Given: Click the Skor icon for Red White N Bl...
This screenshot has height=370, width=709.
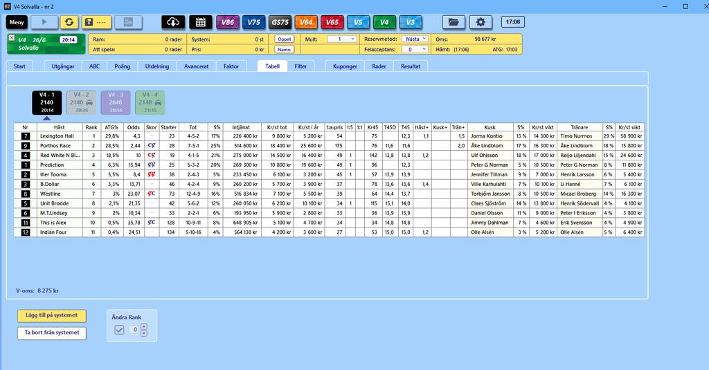Looking at the screenshot, I should coord(152,156).
